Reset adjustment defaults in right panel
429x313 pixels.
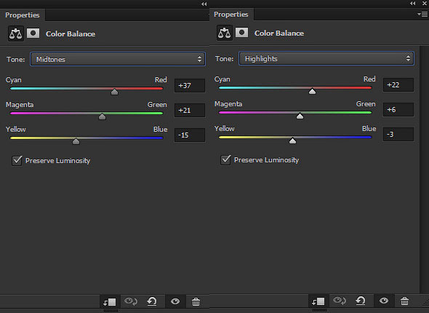[x=361, y=301]
